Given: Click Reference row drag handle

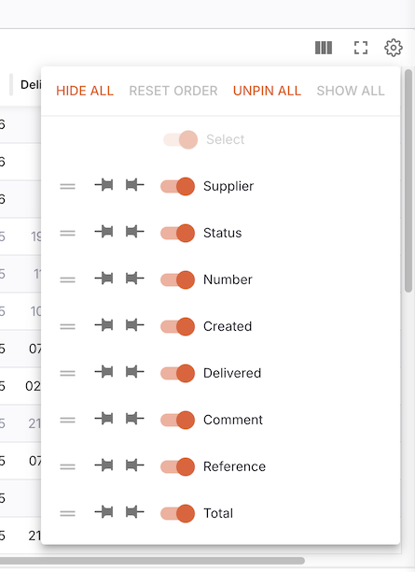Looking at the screenshot, I should [68, 466].
